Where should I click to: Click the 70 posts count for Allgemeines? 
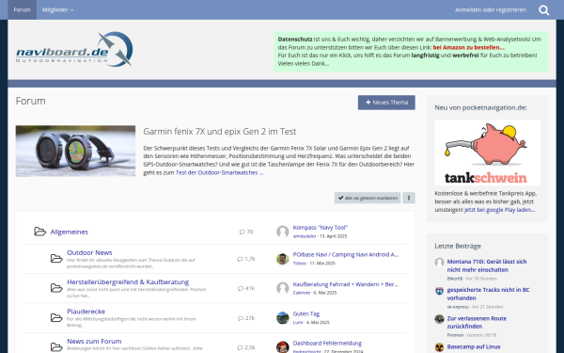[x=246, y=232]
